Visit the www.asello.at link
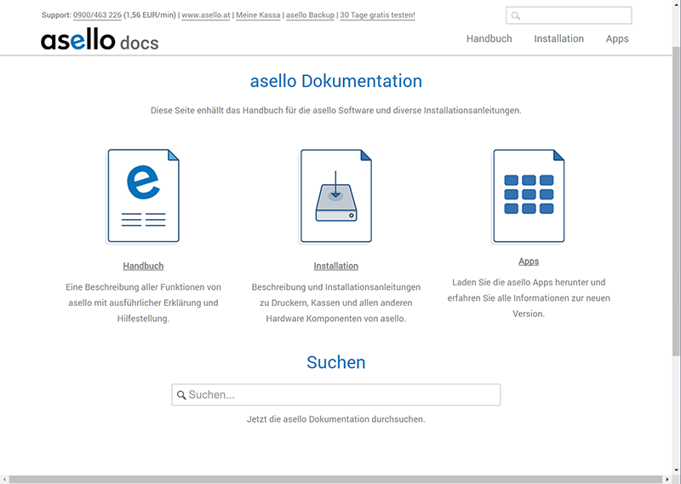 [x=205, y=15]
